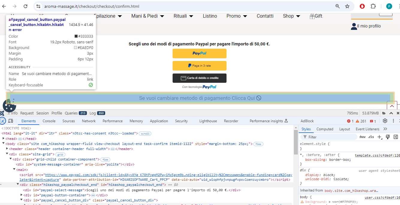
Task: Click Se vuoi cambiare metodo di pagamento link
Action: [200, 98]
